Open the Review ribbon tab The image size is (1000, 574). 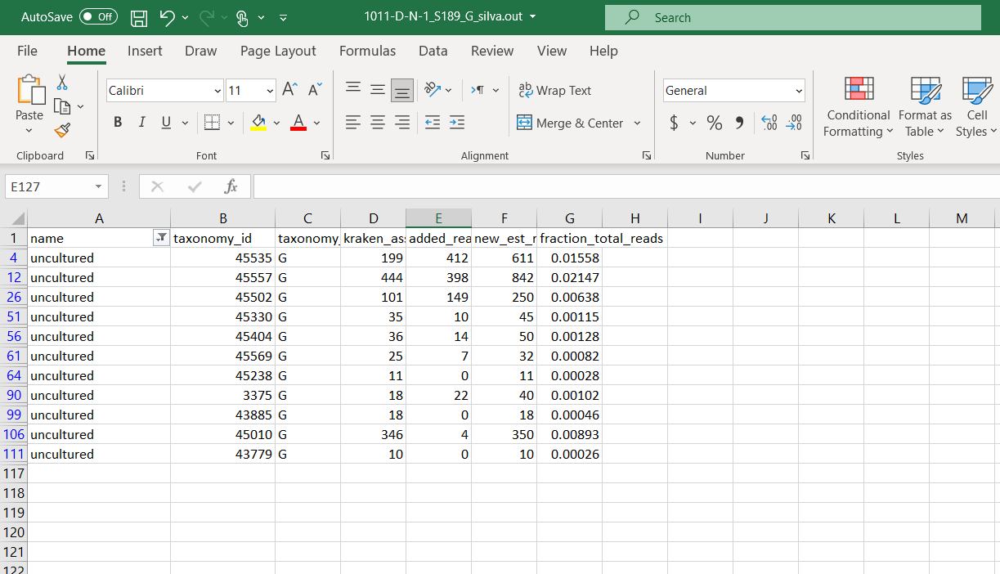tap(491, 51)
